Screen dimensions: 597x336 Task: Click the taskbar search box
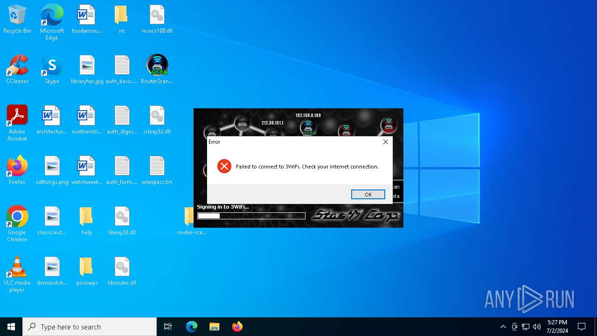point(90,327)
